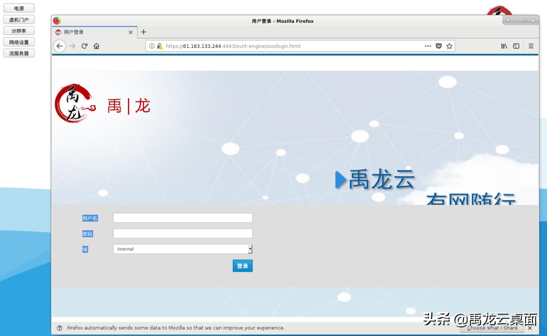Open the Firefox home page icon
Screen dimensions: 547x336
click(97, 46)
